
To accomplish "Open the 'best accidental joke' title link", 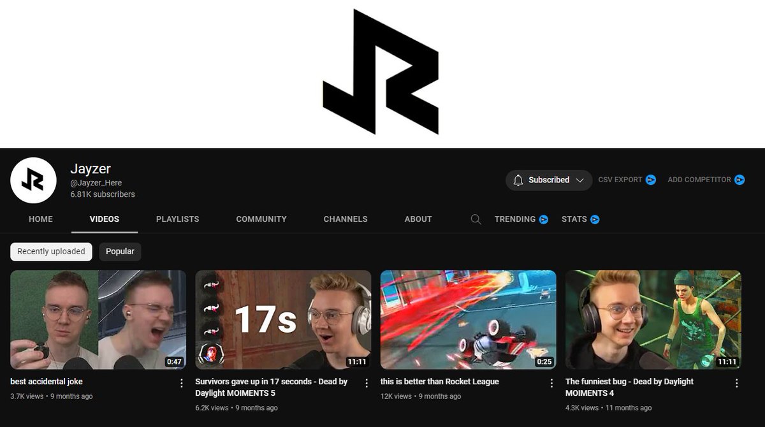I will [x=47, y=382].
